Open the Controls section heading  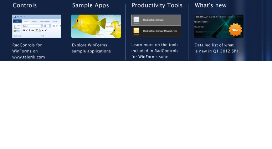[25, 5]
